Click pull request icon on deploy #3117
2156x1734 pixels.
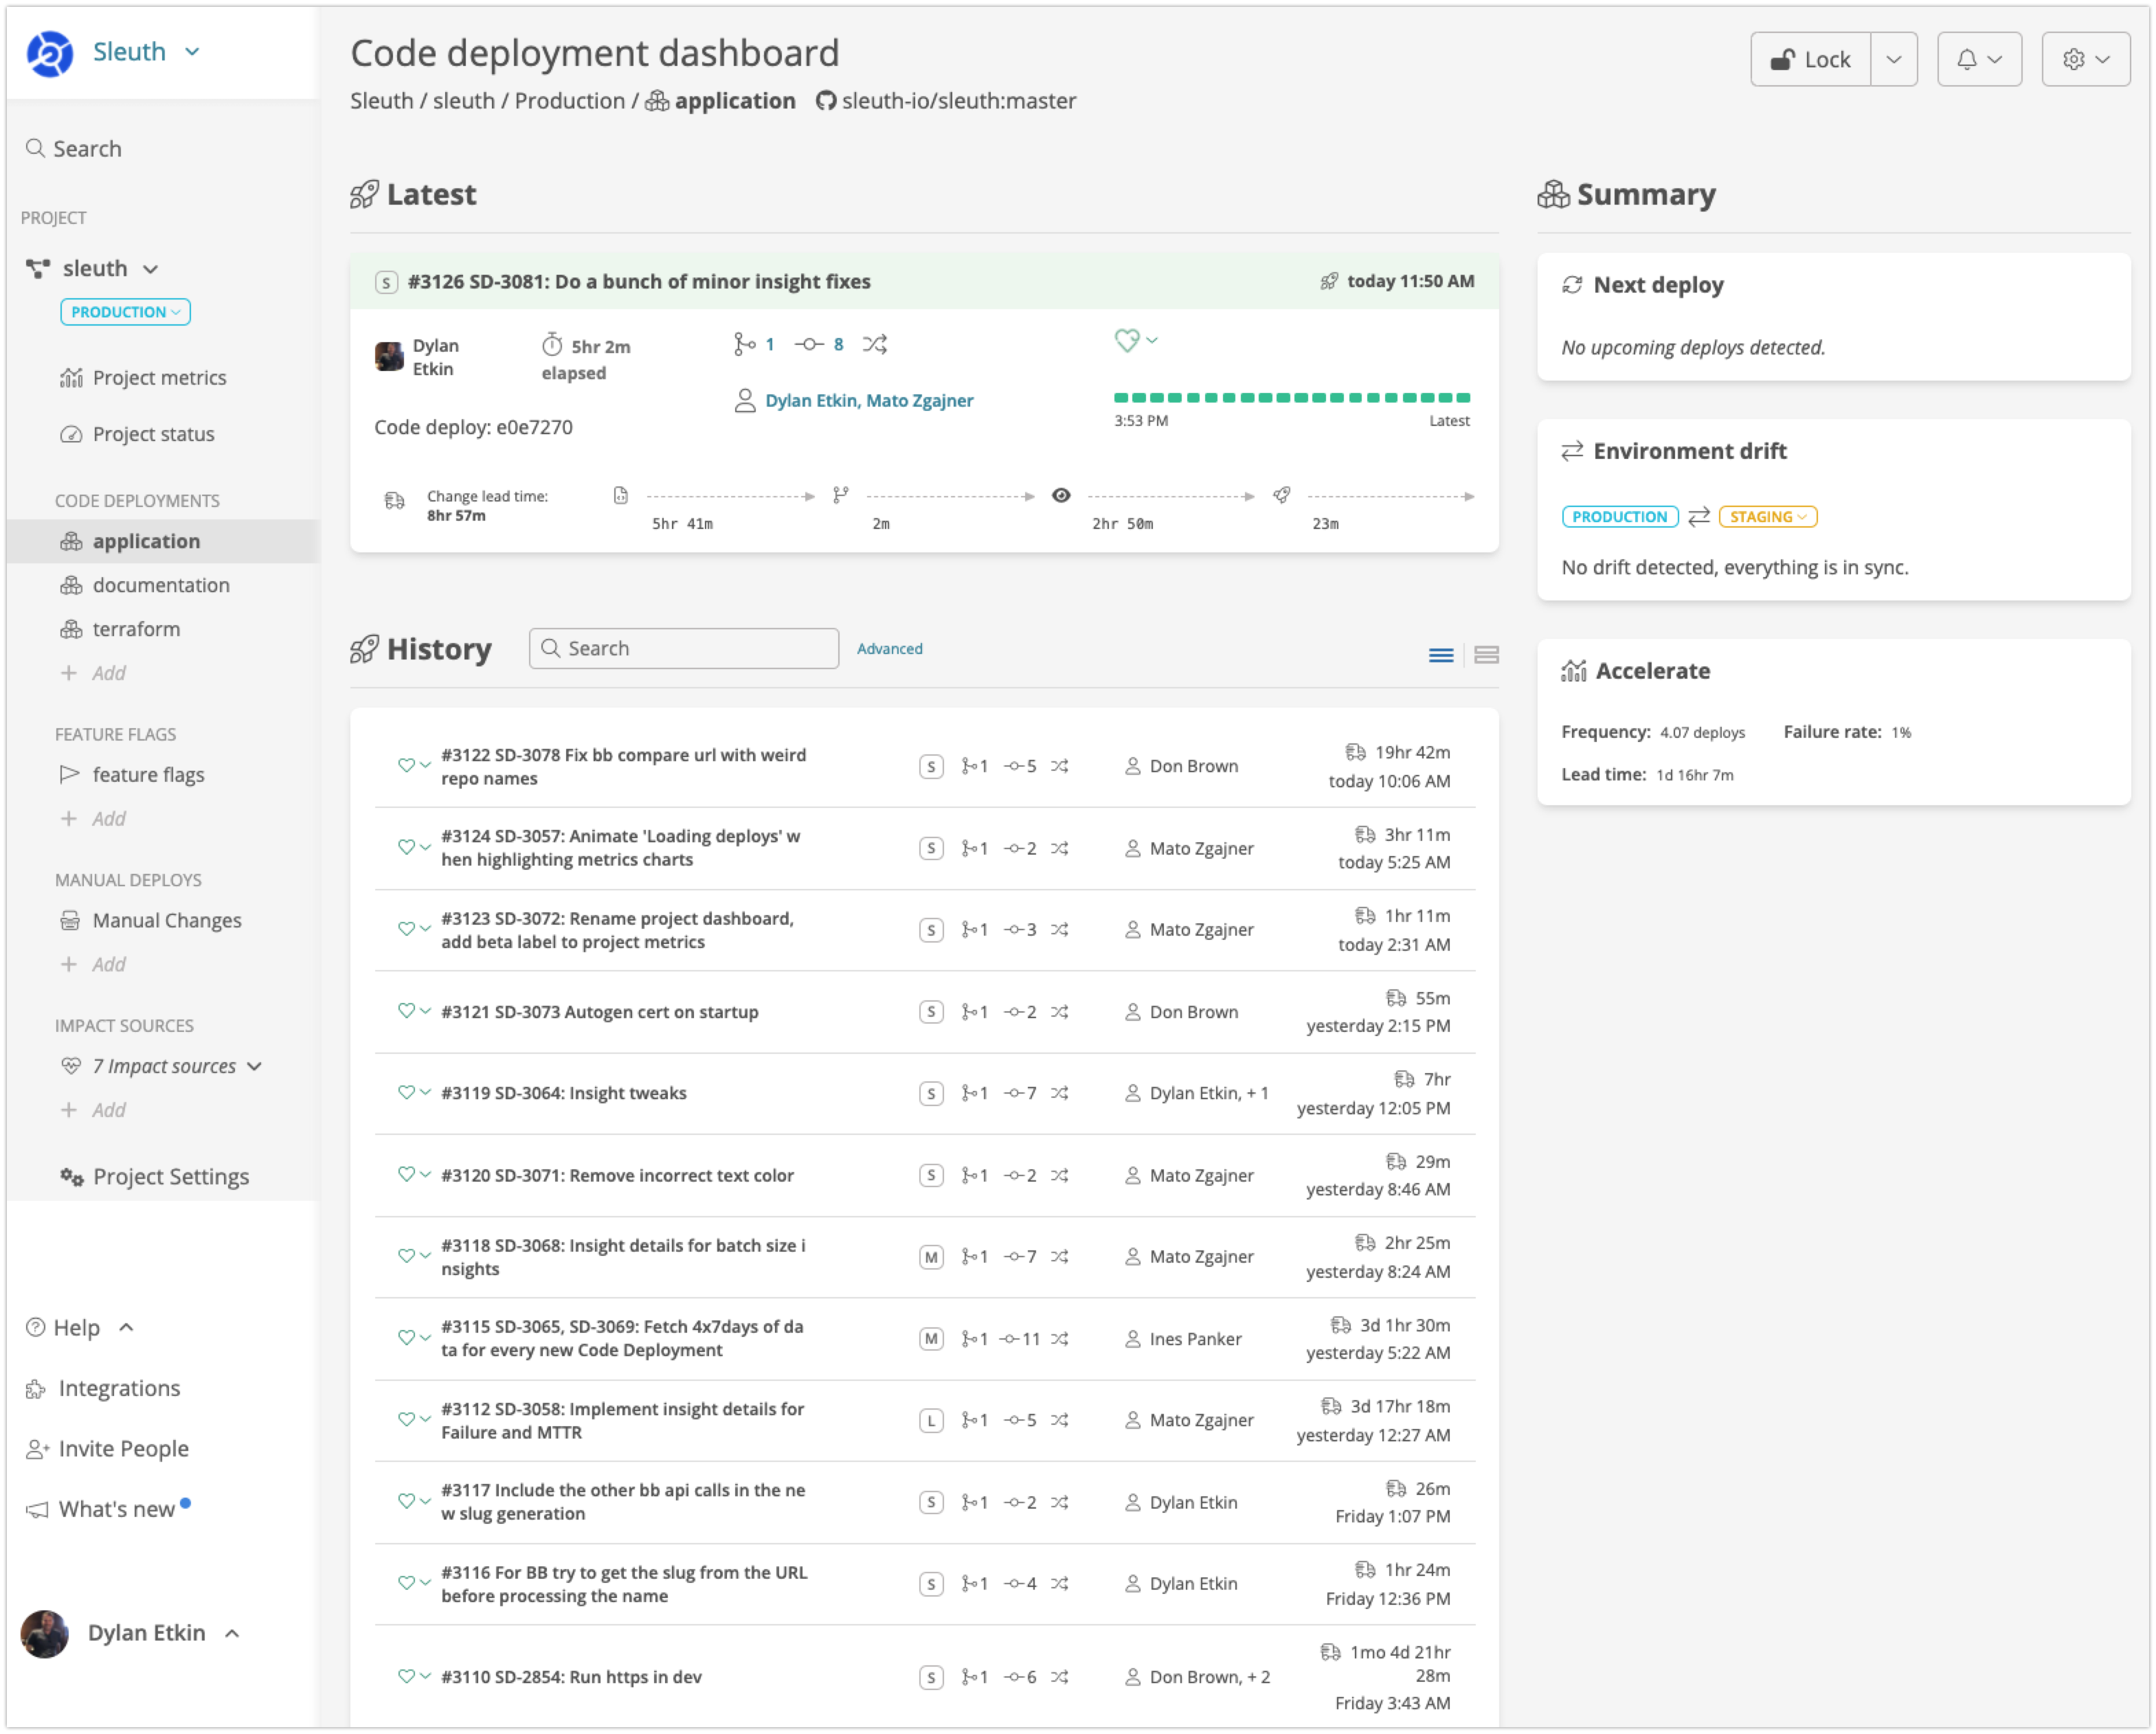(968, 1503)
